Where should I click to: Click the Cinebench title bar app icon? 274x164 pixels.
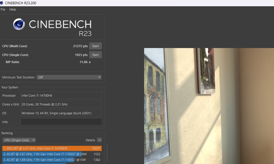point(2,3)
